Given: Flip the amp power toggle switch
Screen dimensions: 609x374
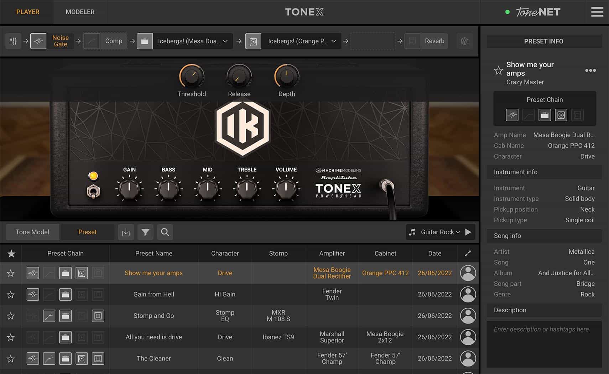Looking at the screenshot, I should [94, 191].
